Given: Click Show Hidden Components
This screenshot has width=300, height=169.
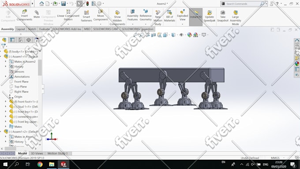Looking at the screenshot, I should (117, 18).
